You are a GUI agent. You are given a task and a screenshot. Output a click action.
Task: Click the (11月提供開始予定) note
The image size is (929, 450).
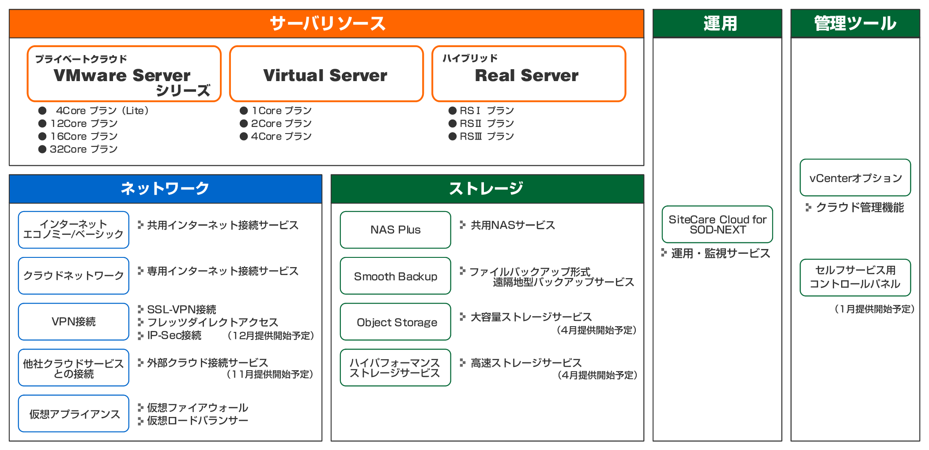pos(270,374)
